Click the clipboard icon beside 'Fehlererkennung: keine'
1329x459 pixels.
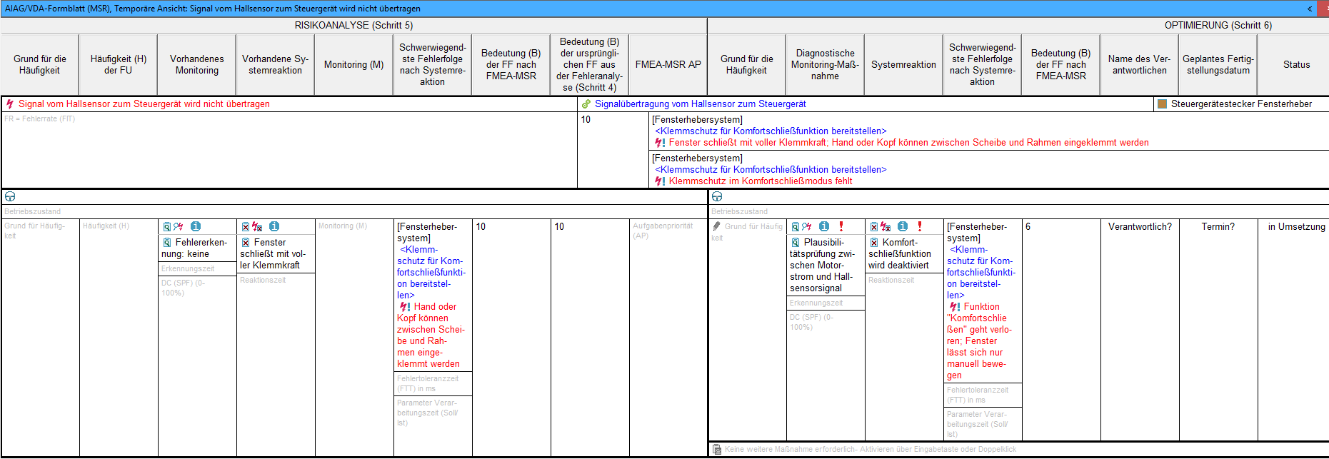point(167,243)
